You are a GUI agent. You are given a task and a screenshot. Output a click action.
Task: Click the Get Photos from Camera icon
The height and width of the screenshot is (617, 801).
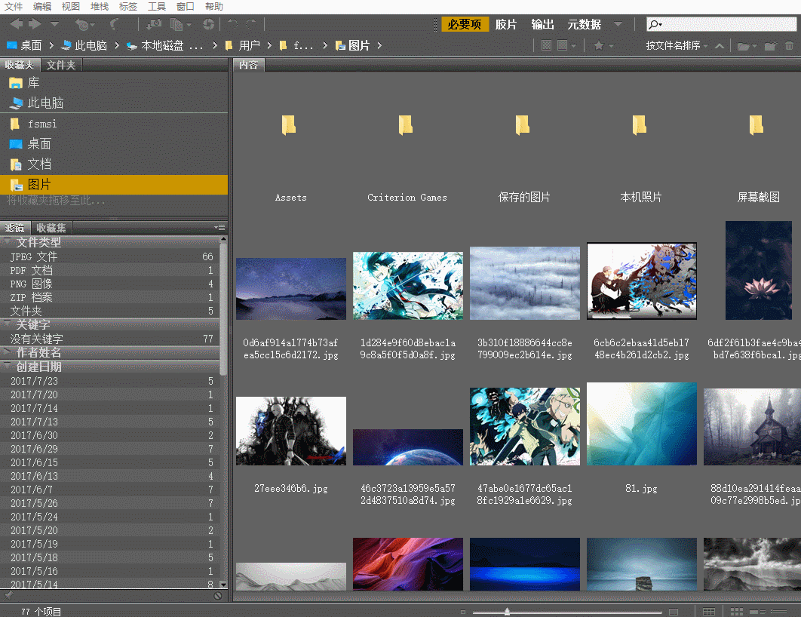click(x=154, y=25)
